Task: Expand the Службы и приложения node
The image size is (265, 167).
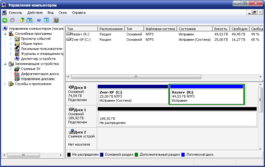Action: [5, 84]
